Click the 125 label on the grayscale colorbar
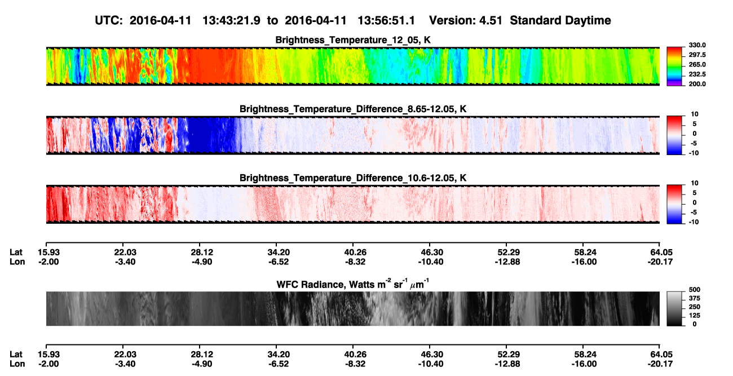Screen dimensions: 733x376 (x=694, y=315)
